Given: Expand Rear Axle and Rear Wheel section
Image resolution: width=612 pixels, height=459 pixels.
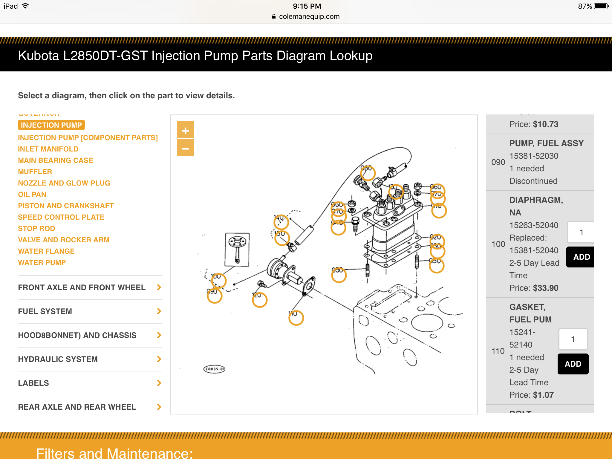Looking at the screenshot, I should (x=90, y=407).
